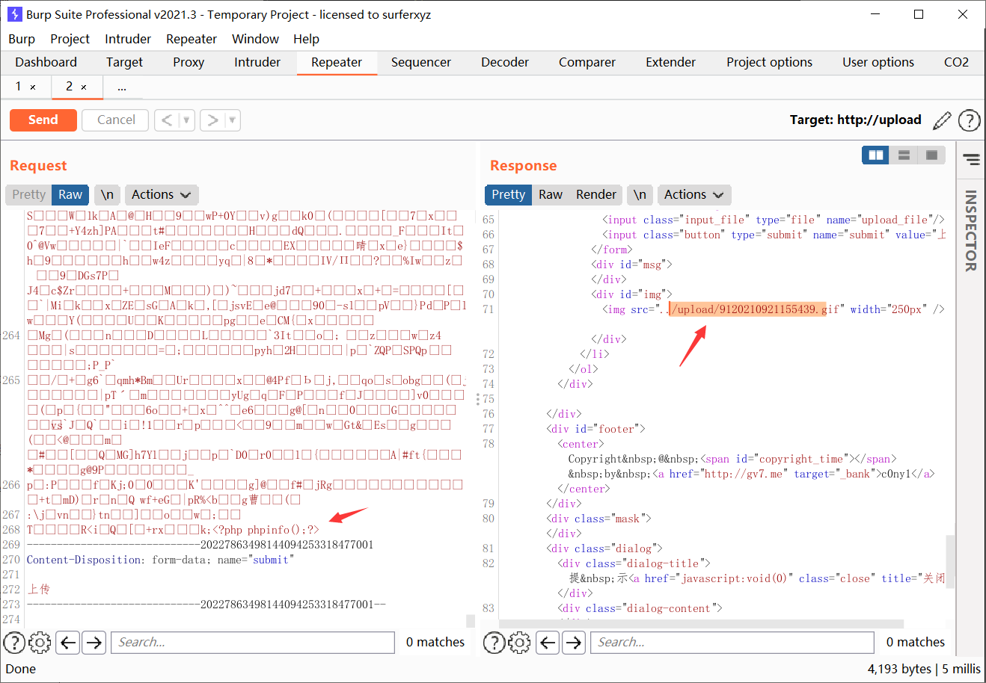Click the response vertical scrollbar

(x=950, y=562)
